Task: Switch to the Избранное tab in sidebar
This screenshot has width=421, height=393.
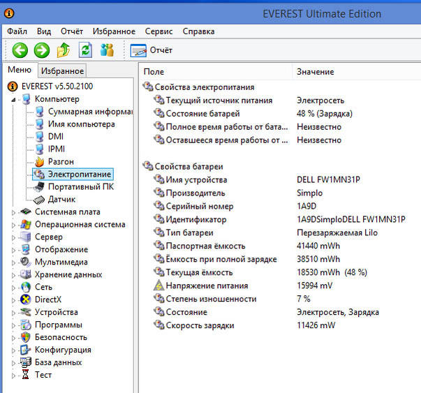Action: tap(62, 71)
